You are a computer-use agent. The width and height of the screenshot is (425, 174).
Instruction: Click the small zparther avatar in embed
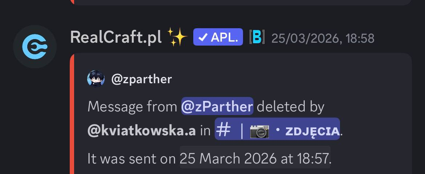click(96, 79)
